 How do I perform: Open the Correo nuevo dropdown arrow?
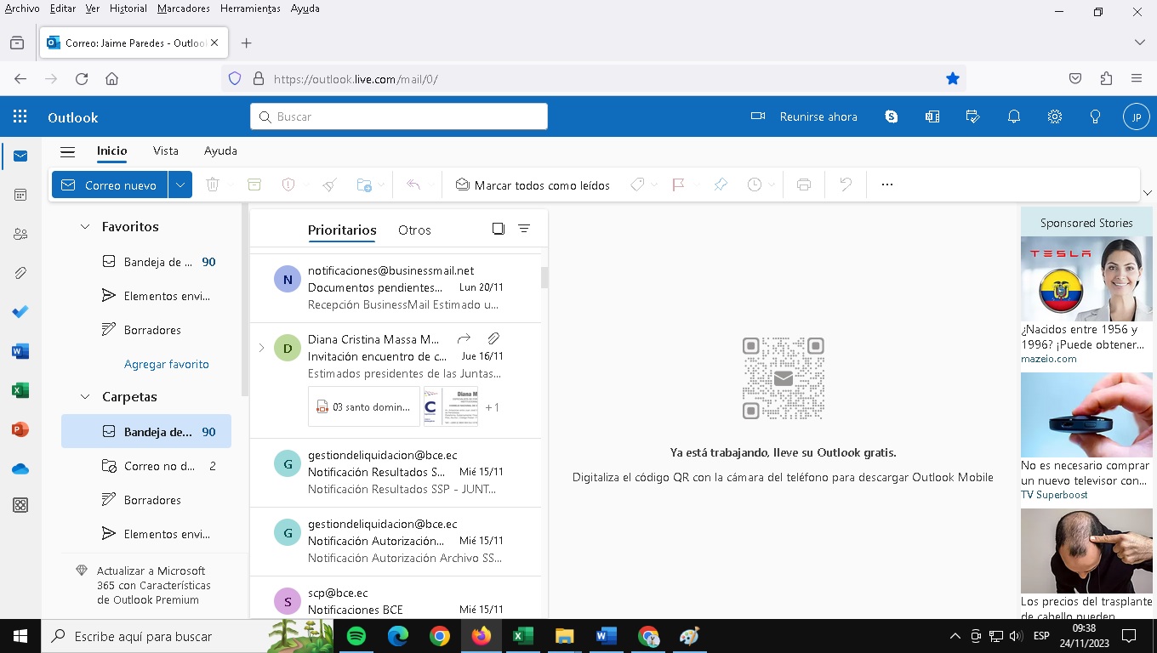(x=180, y=185)
